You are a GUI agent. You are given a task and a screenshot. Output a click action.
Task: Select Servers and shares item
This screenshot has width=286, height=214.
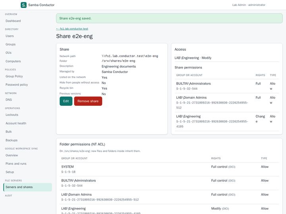(x=28, y=187)
